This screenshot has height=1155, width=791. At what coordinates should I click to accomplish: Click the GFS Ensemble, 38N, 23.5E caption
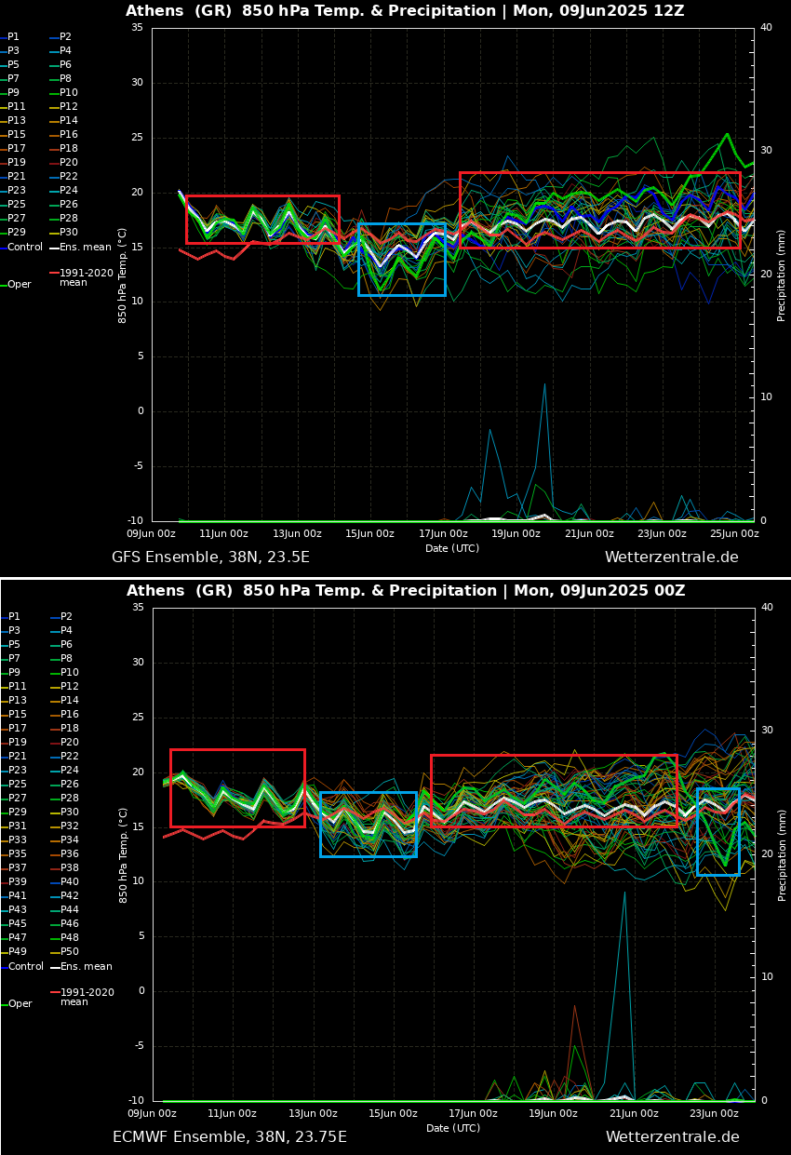pos(210,557)
